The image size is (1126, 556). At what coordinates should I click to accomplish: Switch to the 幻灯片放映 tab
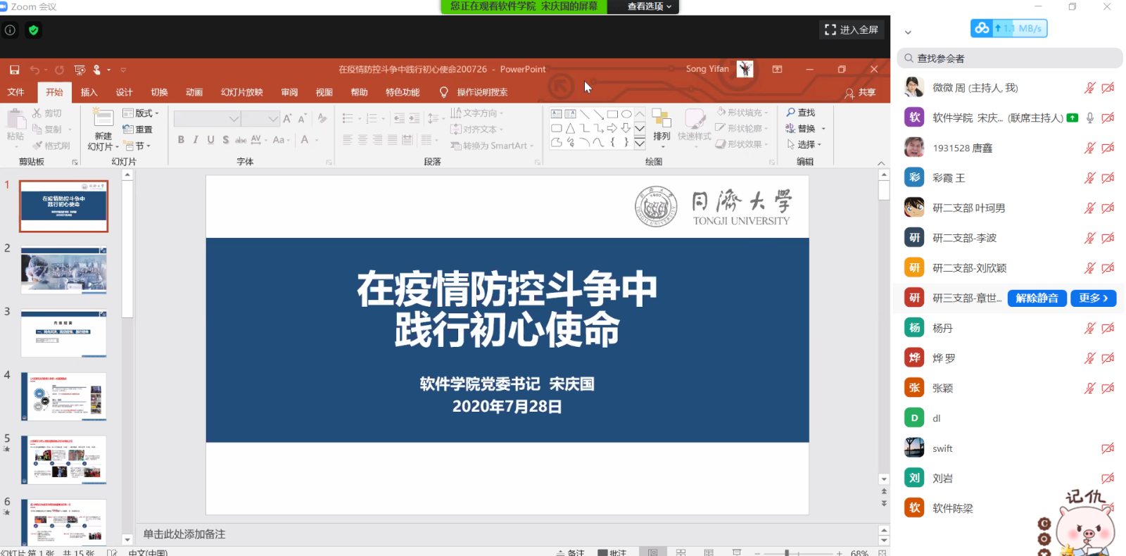(241, 92)
